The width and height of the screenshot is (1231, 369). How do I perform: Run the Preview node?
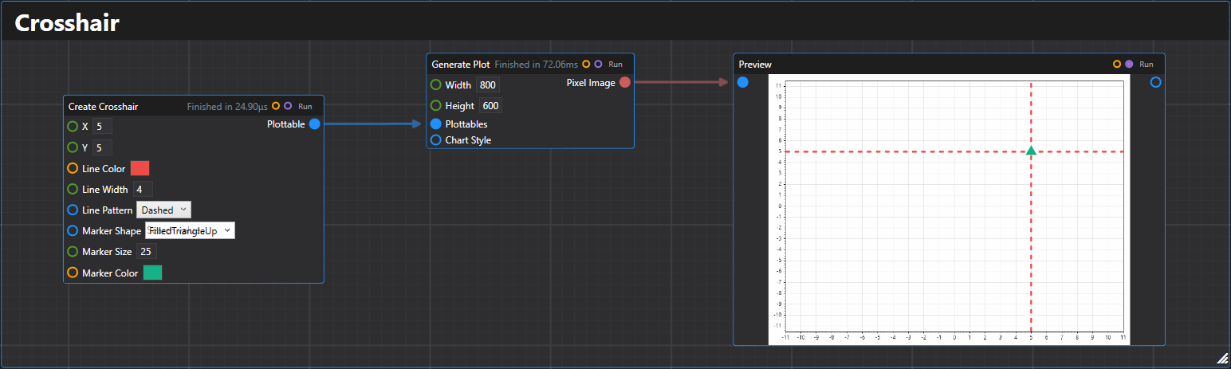(1146, 64)
